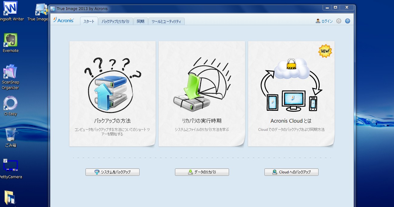Click the Cloud へのバックアップ button

pyautogui.click(x=291, y=172)
